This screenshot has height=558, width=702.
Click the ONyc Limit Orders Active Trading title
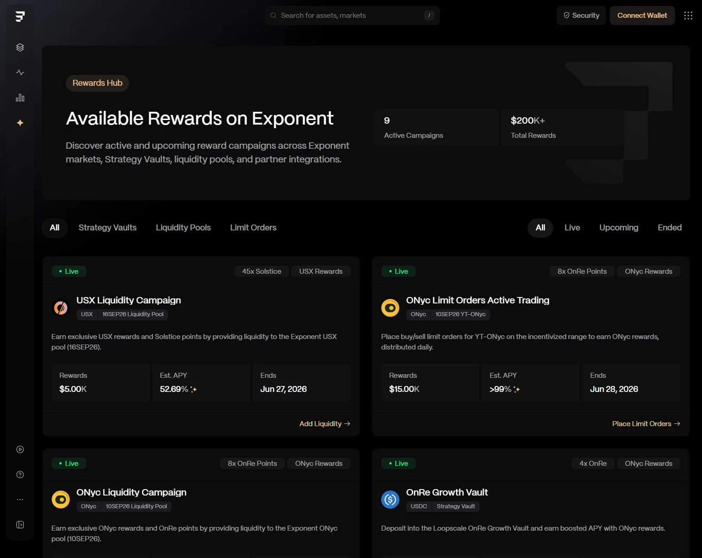coord(478,300)
